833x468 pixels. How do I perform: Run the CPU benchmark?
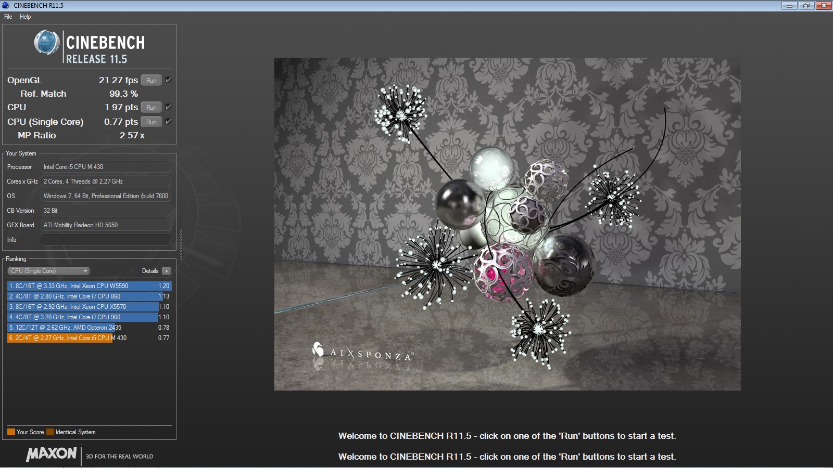click(151, 107)
